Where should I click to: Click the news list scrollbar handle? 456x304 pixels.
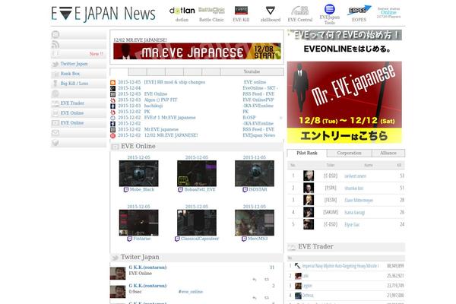coord(281,118)
